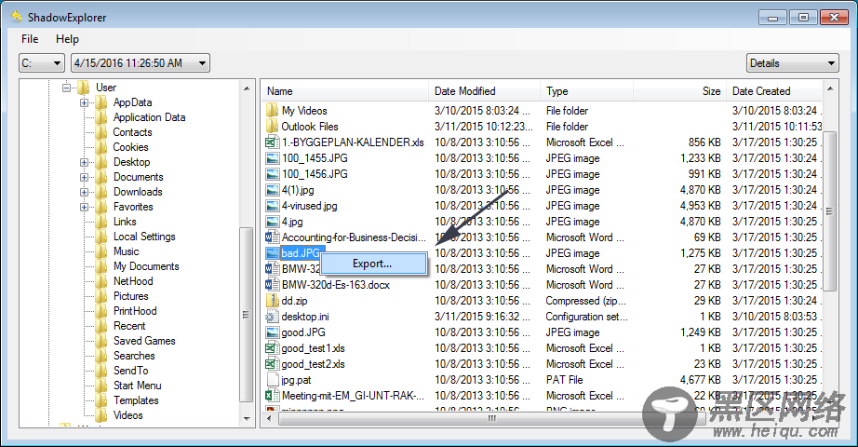
Task: Click the gear icon of desktop.ini
Action: pos(272,317)
